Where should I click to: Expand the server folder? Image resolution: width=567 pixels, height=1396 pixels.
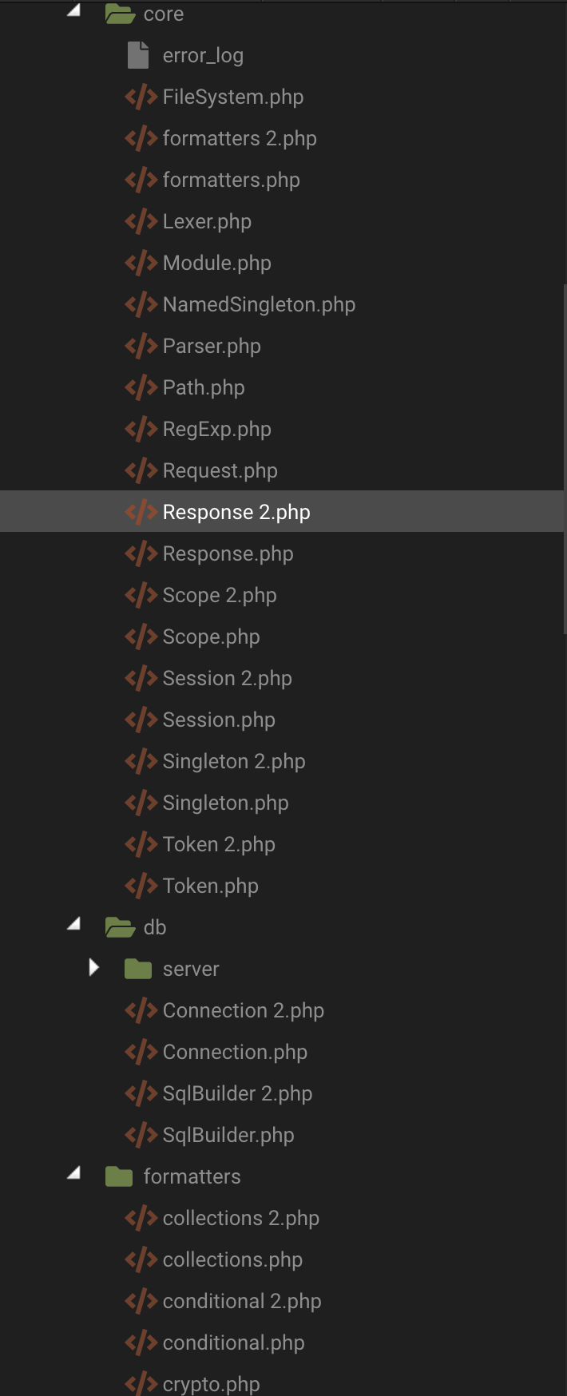pyautogui.click(x=94, y=968)
